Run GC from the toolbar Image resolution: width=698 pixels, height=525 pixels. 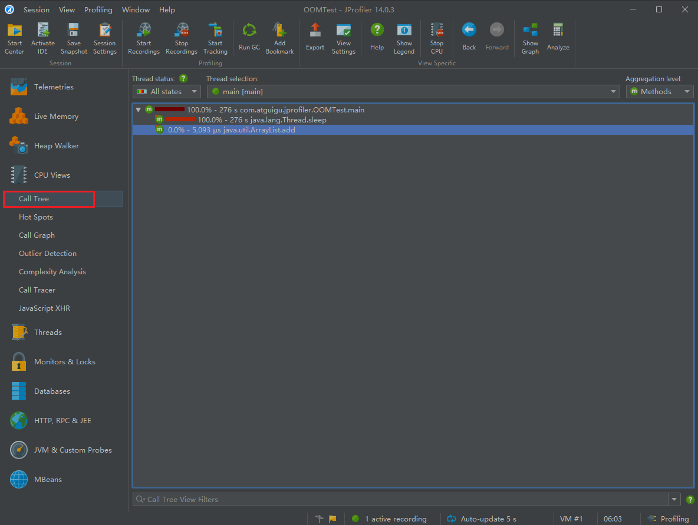pyautogui.click(x=249, y=37)
